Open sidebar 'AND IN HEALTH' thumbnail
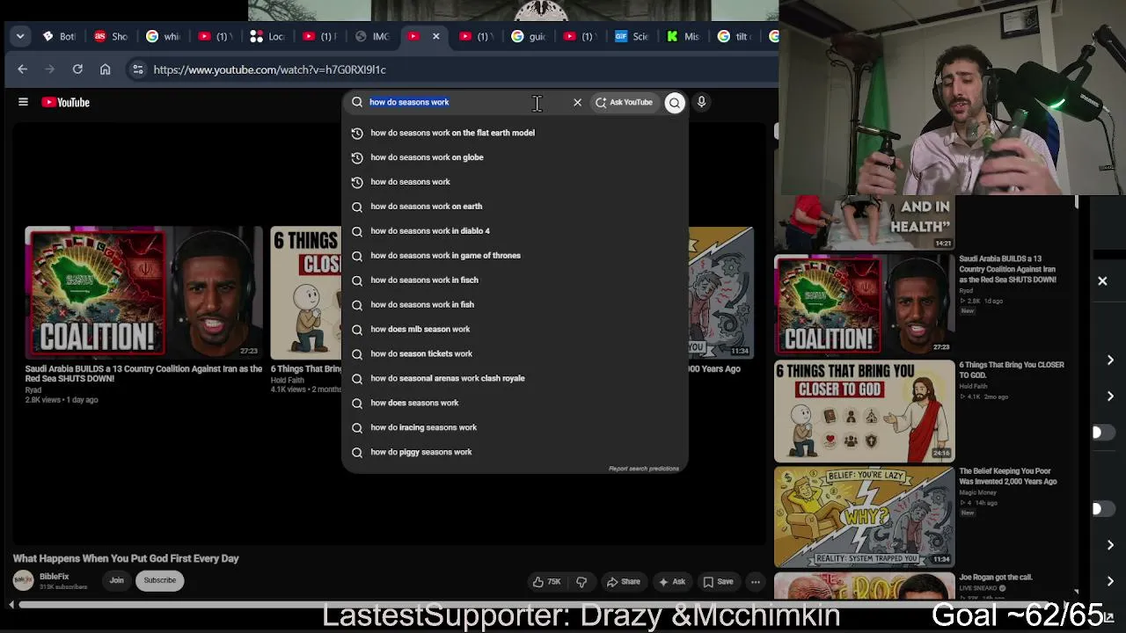1126x633 pixels. [x=864, y=222]
